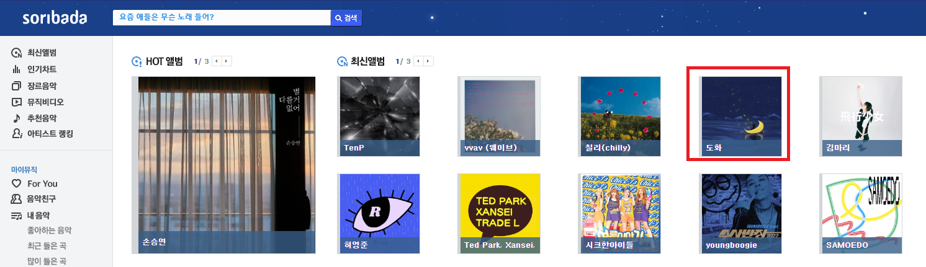
Task: Go to next 최신앨범 page
Action: [428, 61]
